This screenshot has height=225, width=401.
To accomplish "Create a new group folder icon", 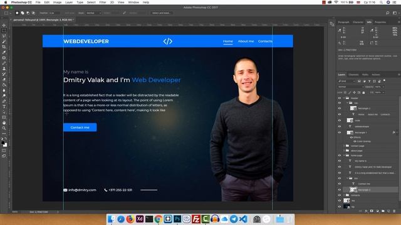I will pyautogui.click(x=383, y=211).
